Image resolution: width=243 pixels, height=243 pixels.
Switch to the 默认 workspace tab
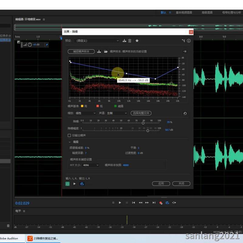pos(163,12)
